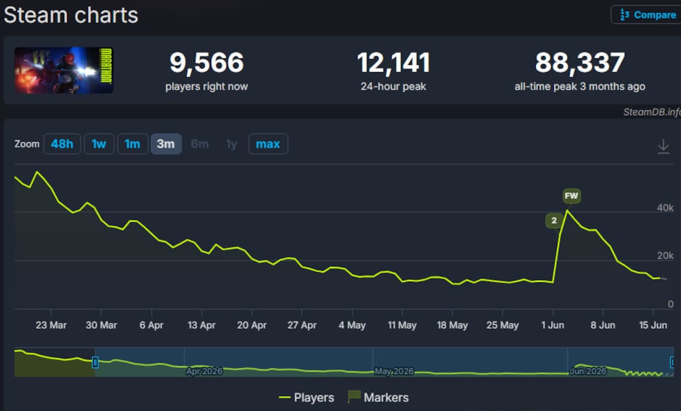The image size is (681, 411).
Task: Click the 'all-time peak 3 months ago' caption
Action: point(580,87)
